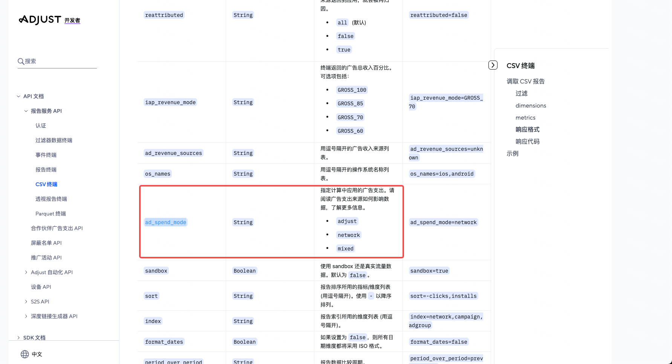672x364 pixels.
Task: Open 推广活动 API page
Action: point(46,258)
